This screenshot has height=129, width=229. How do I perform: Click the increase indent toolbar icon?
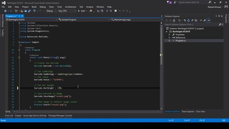[x=111, y=11]
